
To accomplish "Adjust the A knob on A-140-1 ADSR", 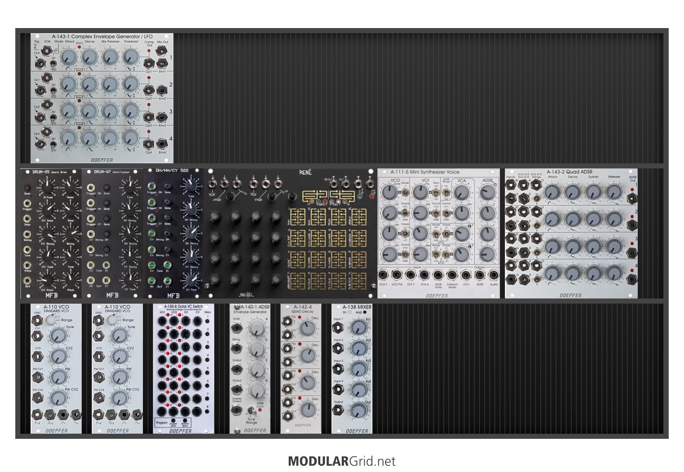I will [257, 329].
